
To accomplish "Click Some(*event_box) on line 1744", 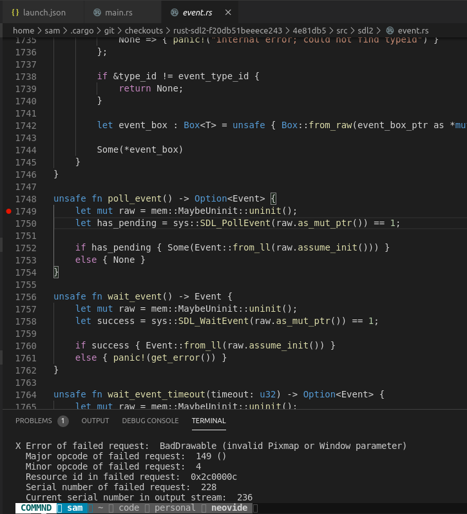I will pyautogui.click(x=140, y=150).
